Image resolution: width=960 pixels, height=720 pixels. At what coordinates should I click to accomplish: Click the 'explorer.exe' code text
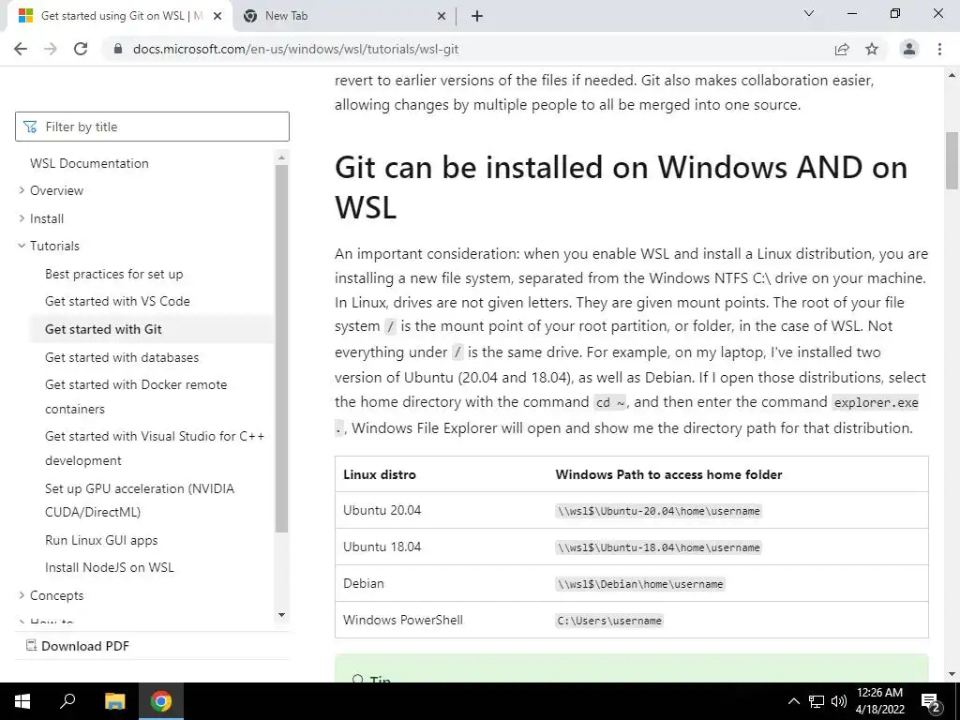[x=877, y=402]
